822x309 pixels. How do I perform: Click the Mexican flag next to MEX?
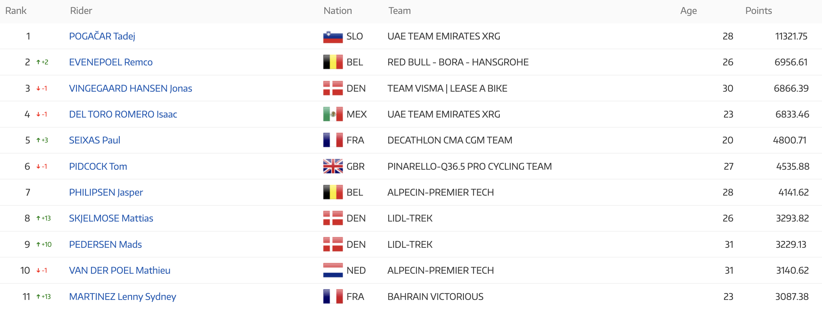click(x=333, y=114)
